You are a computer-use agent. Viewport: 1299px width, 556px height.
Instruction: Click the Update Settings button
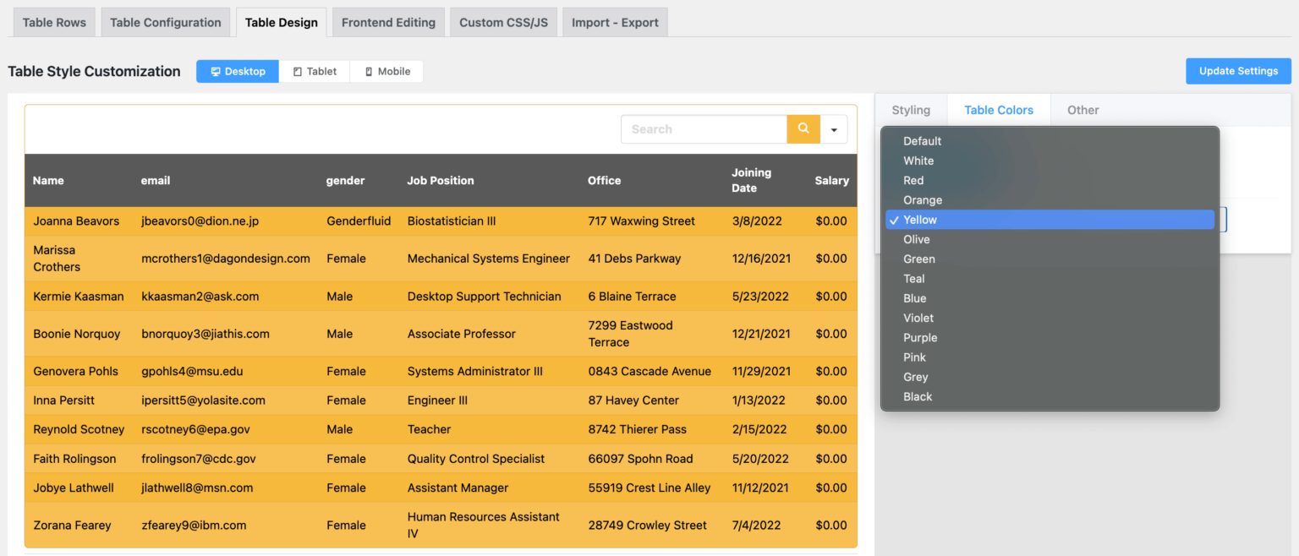pyautogui.click(x=1238, y=71)
